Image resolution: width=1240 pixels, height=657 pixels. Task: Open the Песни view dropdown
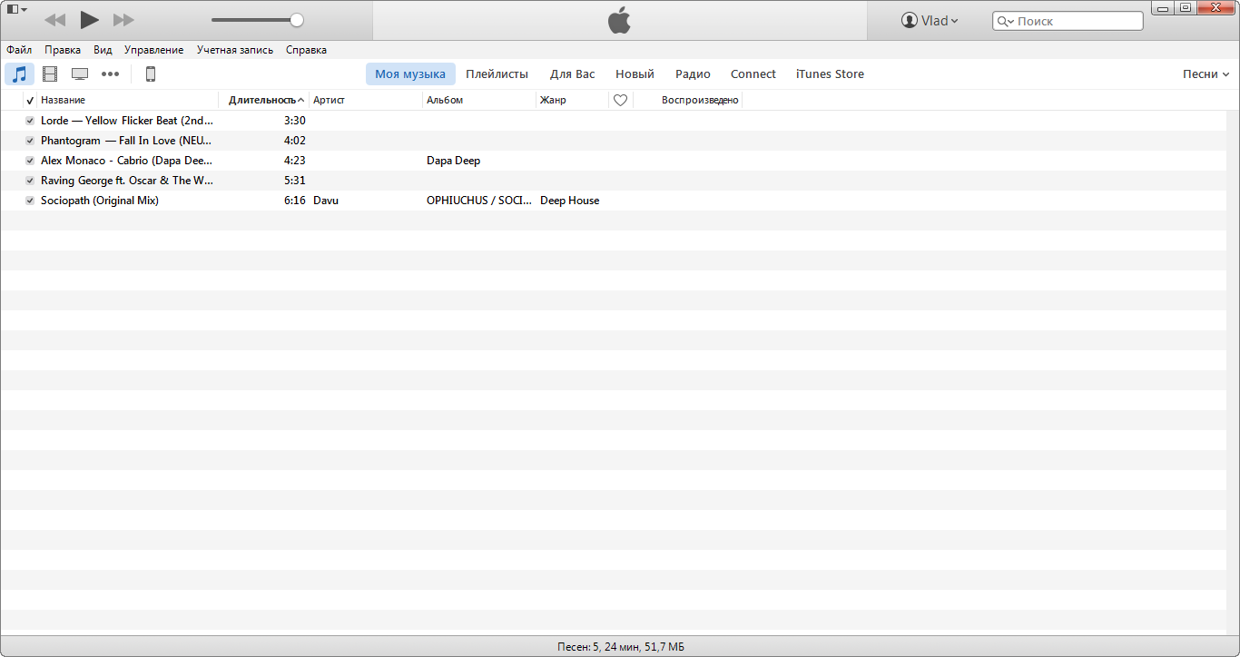click(x=1206, y=74)
